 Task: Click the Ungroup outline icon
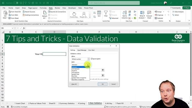[156, 15]
